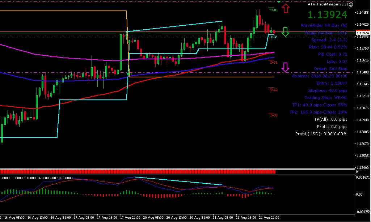The width and height of the screenshot is (371, 222).
Task: Click the Trailing Stop: WP/HL line
Action: (x=326, y=98)
